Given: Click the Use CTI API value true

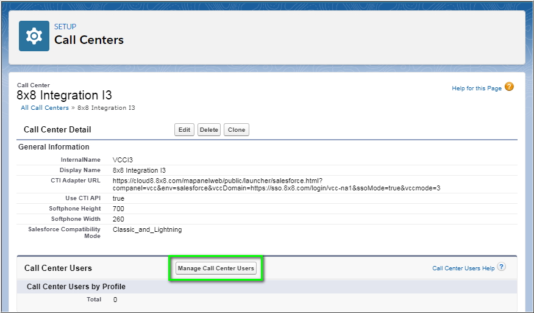Looking at the screenshot, I should coord(118,198).
